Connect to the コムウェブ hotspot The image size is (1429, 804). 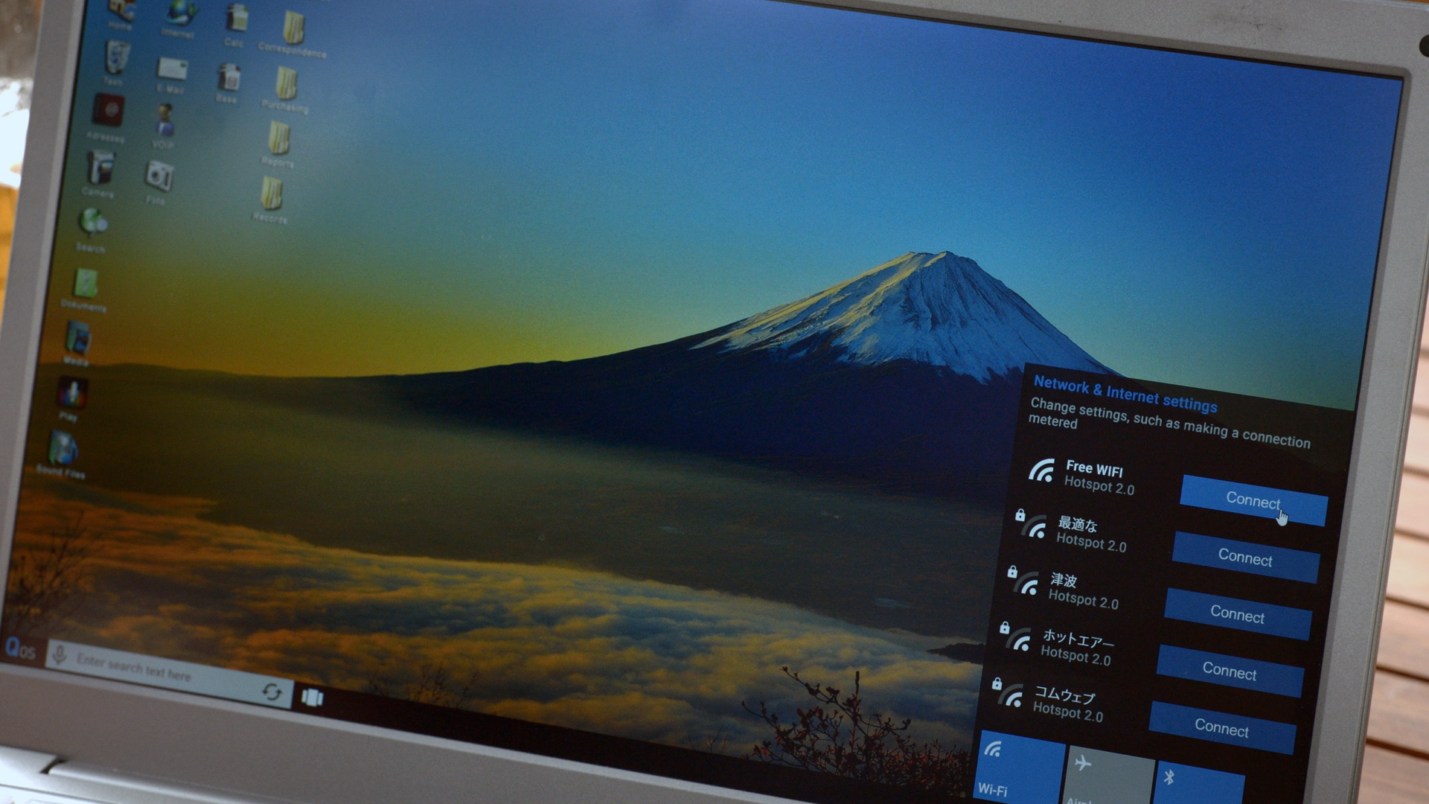(1221, 727)
